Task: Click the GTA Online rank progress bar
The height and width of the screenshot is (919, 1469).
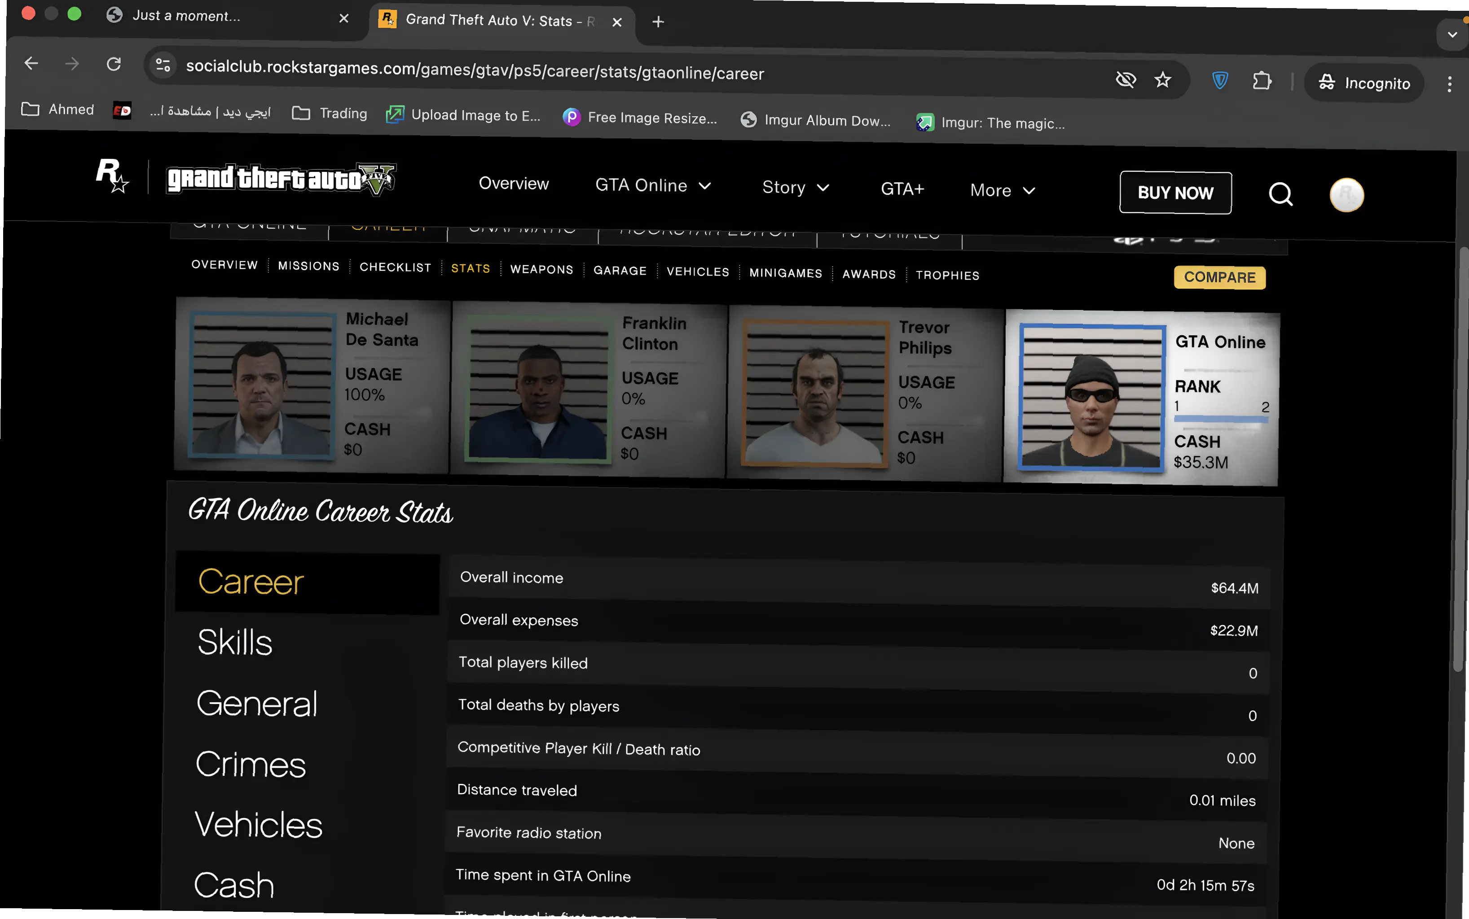Action: [1220, 419]
